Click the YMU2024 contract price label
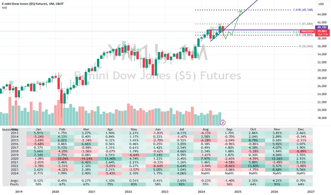331x195 pixels. pos(307,31)
